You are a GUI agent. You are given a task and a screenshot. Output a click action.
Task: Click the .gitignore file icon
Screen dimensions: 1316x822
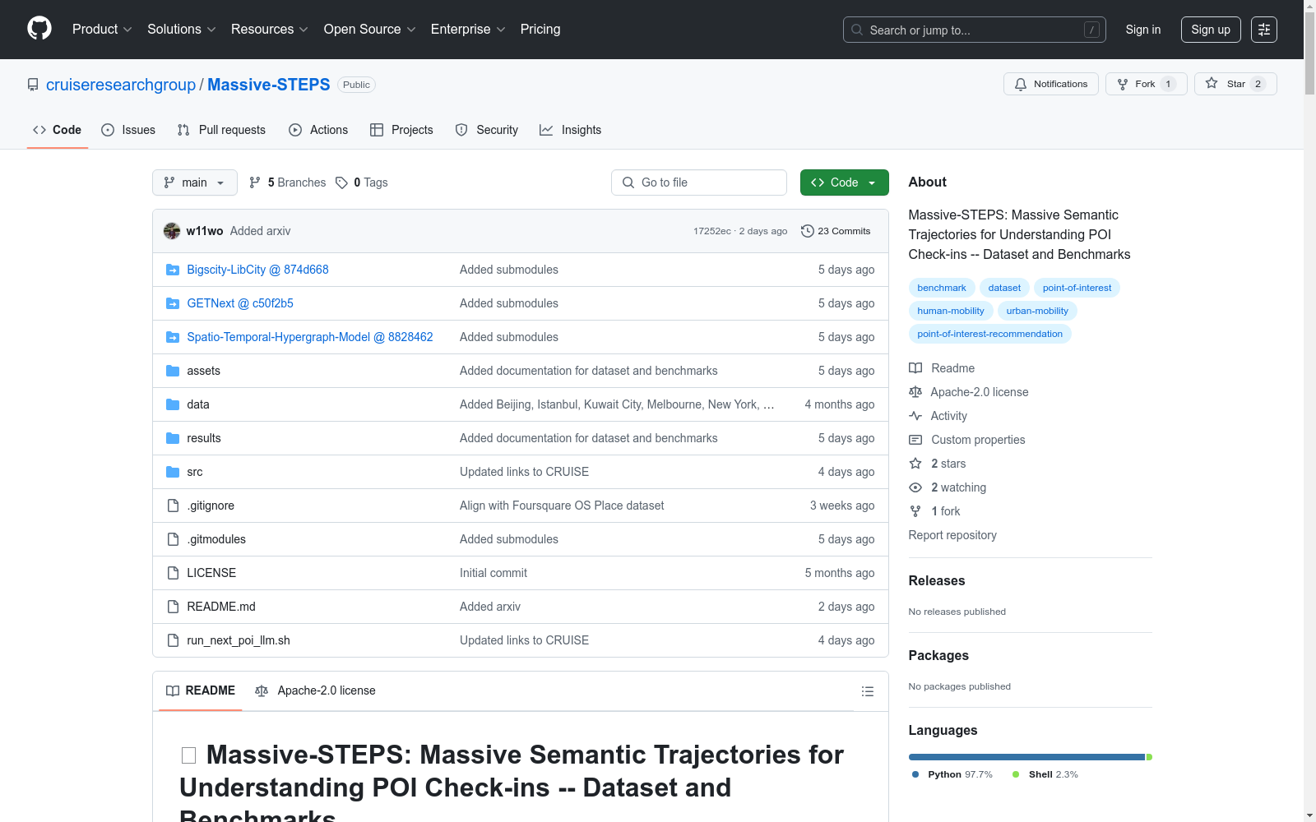173,506
